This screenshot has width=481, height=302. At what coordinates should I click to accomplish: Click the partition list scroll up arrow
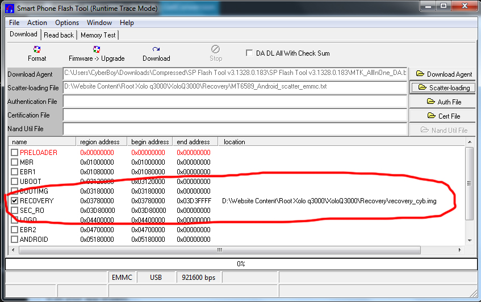[x=469, y=142]
